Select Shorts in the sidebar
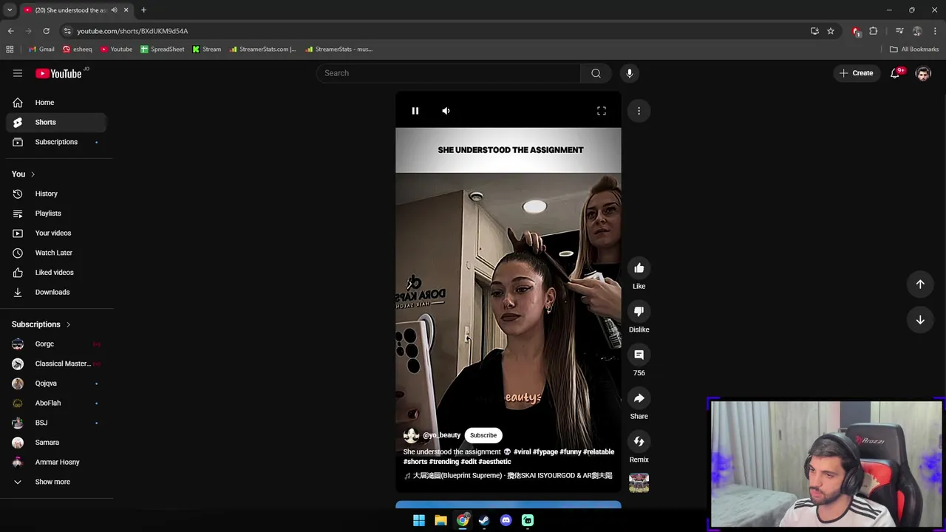The image size is (946, 532). pyautogui.click(x=56, y=122)
